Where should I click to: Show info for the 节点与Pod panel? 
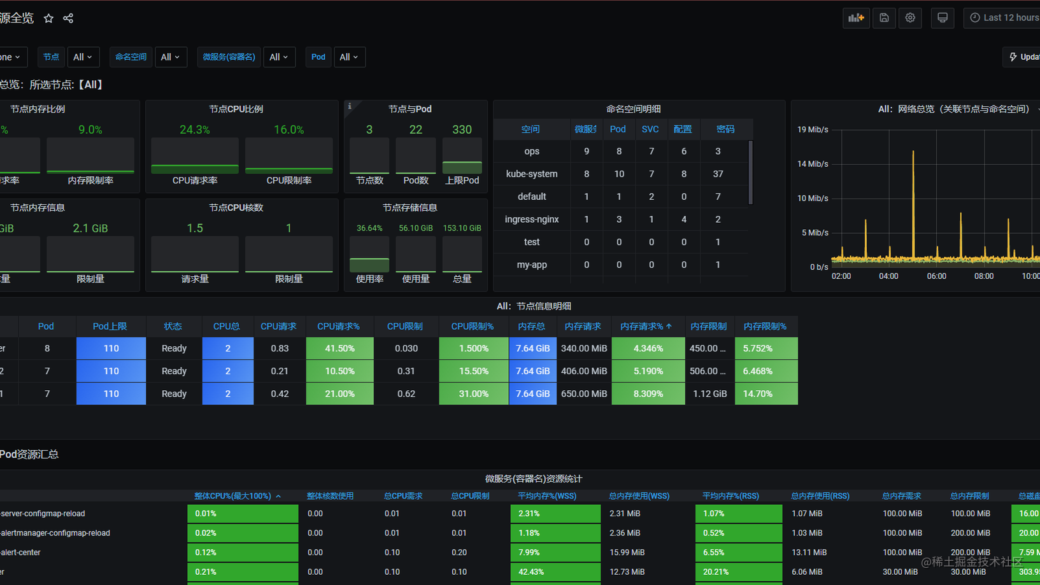click(x=350, y=106)
